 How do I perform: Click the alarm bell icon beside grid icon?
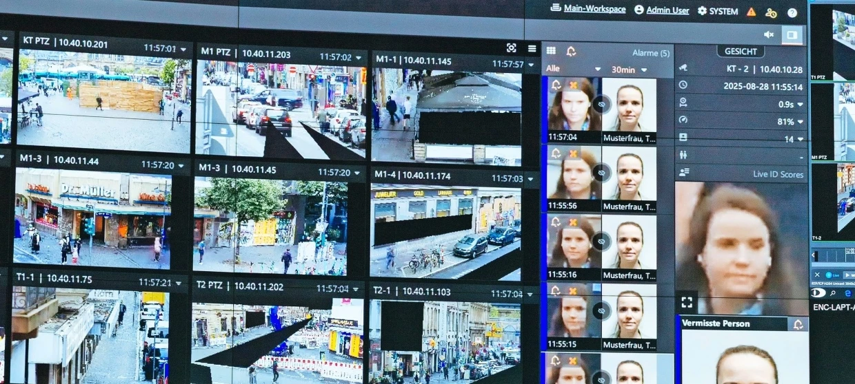pos(571,51)
